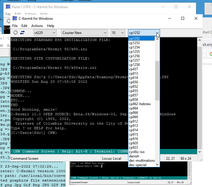The height and width of the screenshot is (187, 212).
Task: Select cp1255 in the charset list
Action: pos(141,52)
